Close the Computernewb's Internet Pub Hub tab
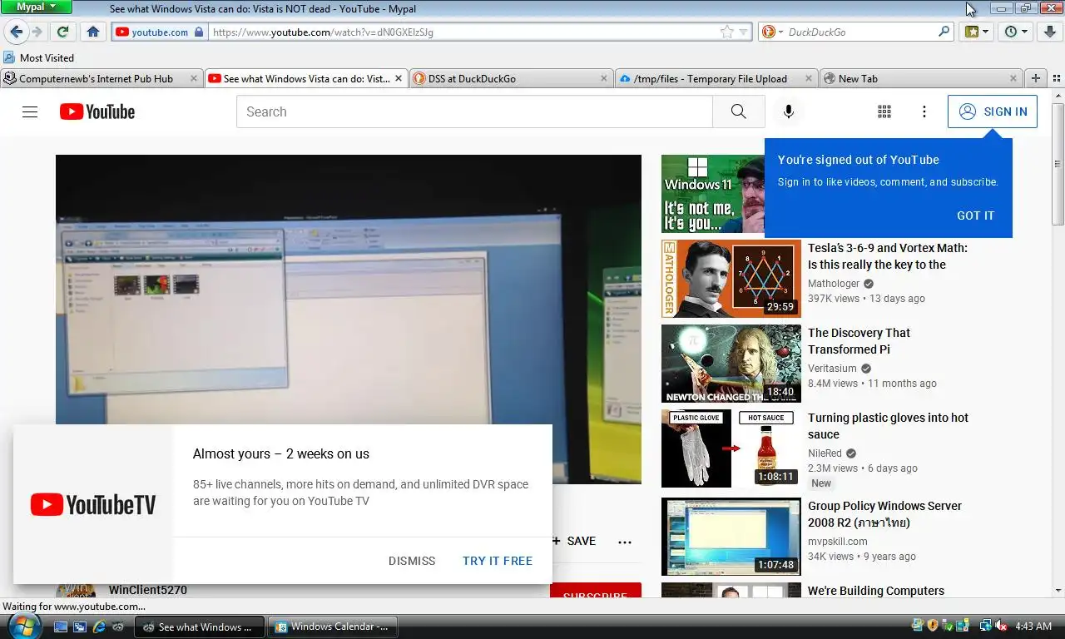Screen dimensions: 1065x639 pyautogui.click(x=193, y=78)
